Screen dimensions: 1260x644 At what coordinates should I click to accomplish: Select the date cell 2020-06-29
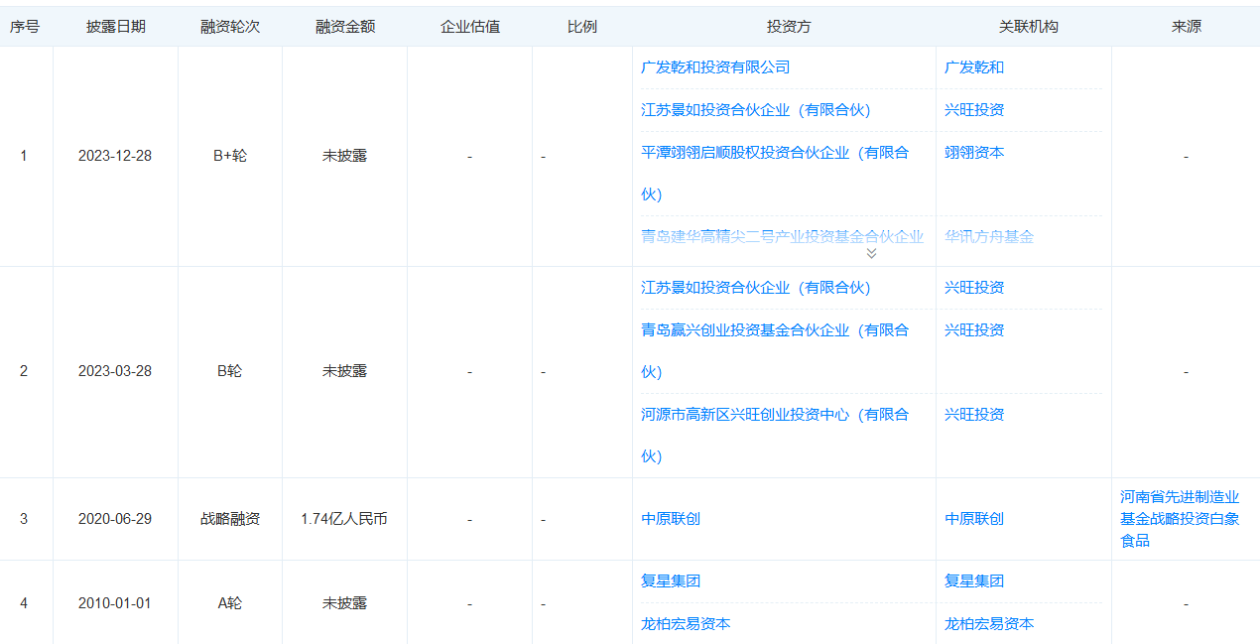115,519
